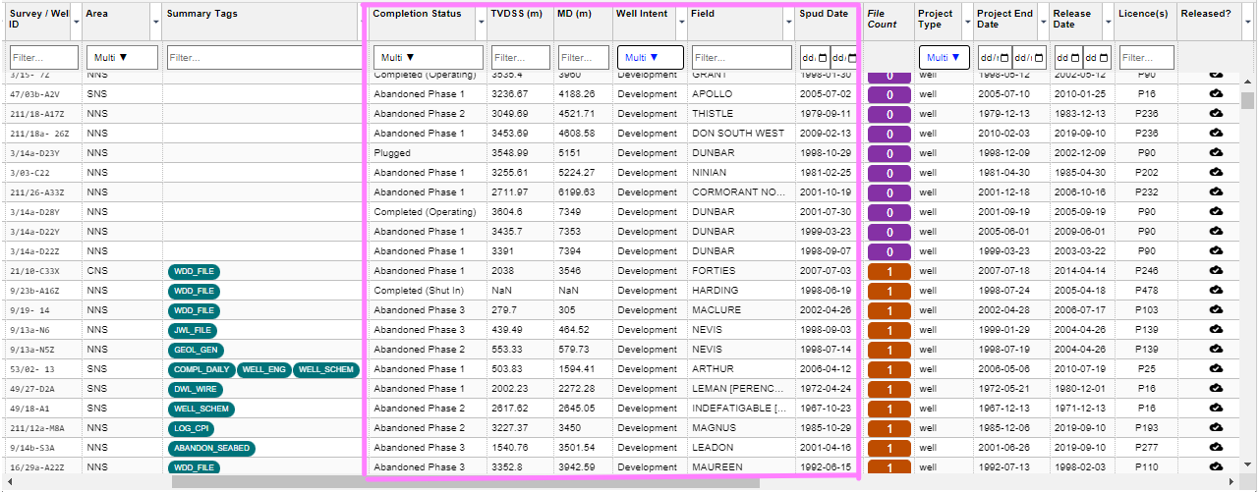
Task: Click released cloud icon for 211/18a- 26Z
Action: pyautogui.click(x=1216, y=134)
